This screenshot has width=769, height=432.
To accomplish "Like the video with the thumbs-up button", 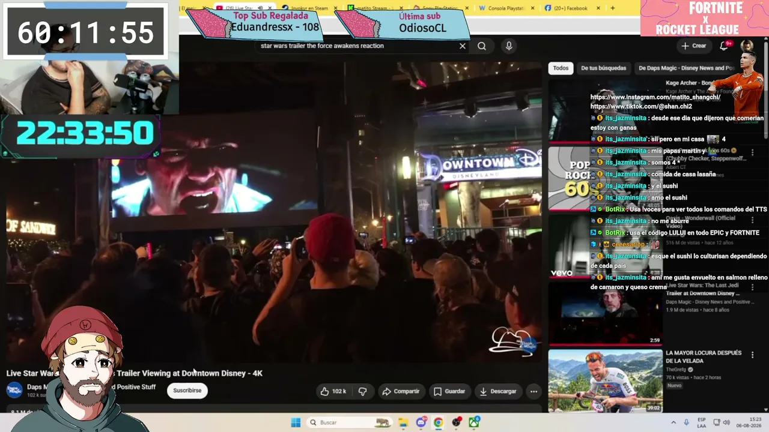I will pyautogui.click(x=333, y=391).
